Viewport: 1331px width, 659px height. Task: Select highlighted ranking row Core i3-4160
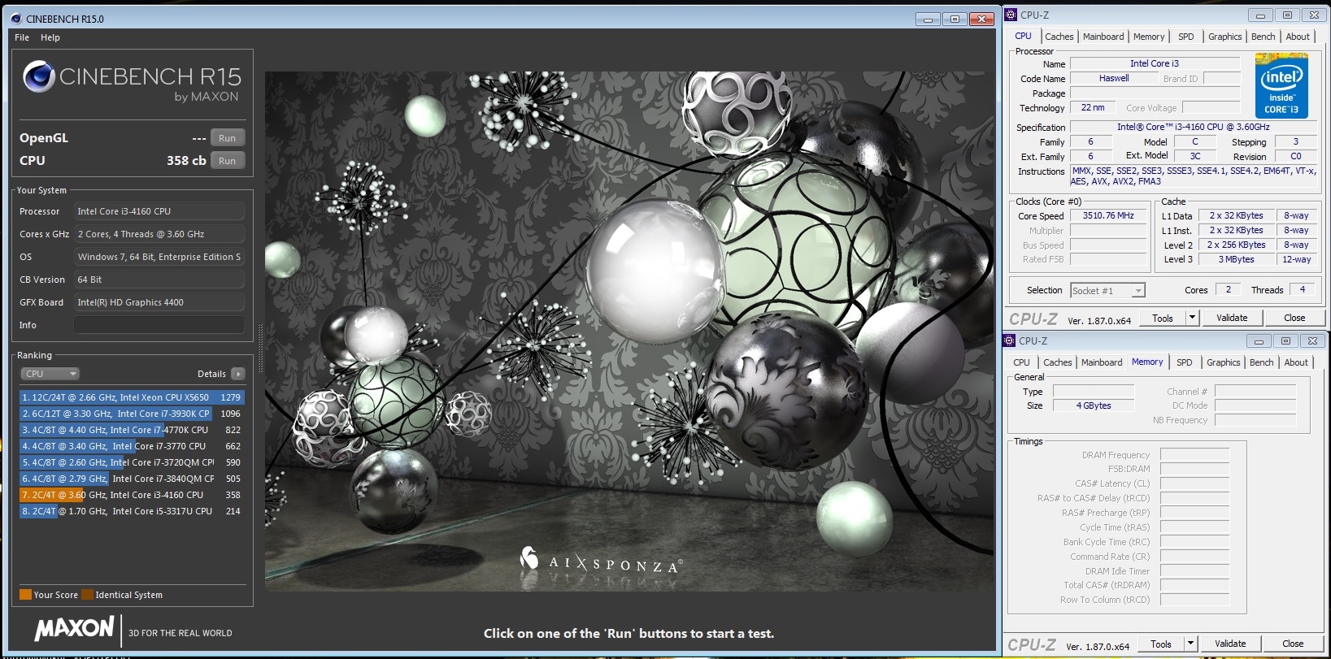click(132, 495)
